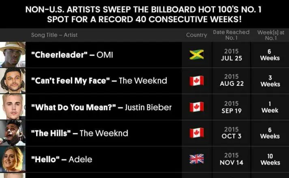Click the Canadian flag beside "Can't Feel My Face"
Viewport: 289px width, 178px height.
coord(196,81)
